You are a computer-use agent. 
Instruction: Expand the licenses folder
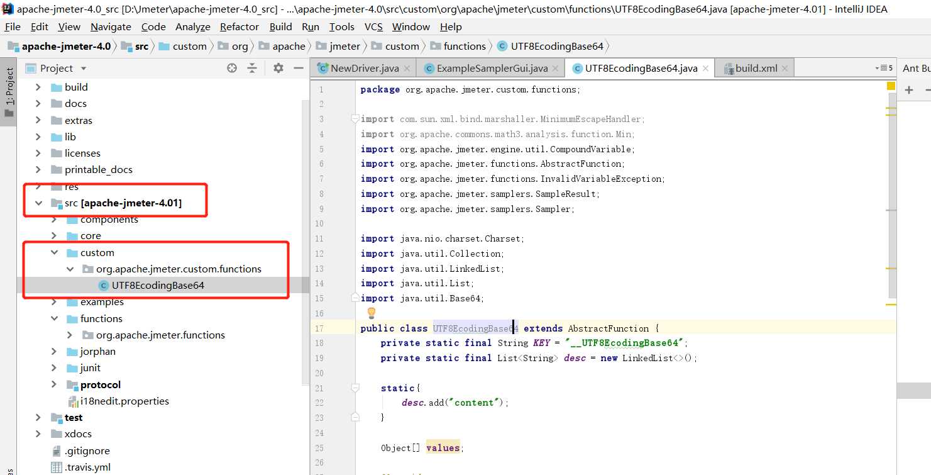coord(38,153)
